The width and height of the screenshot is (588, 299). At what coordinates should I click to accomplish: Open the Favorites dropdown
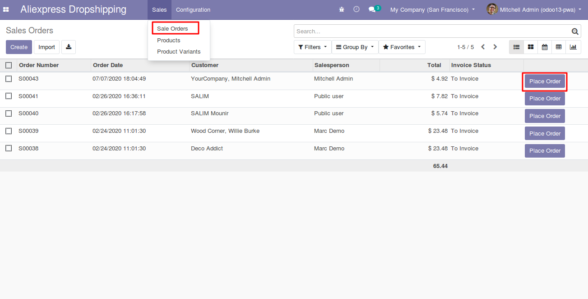[402, 47]
